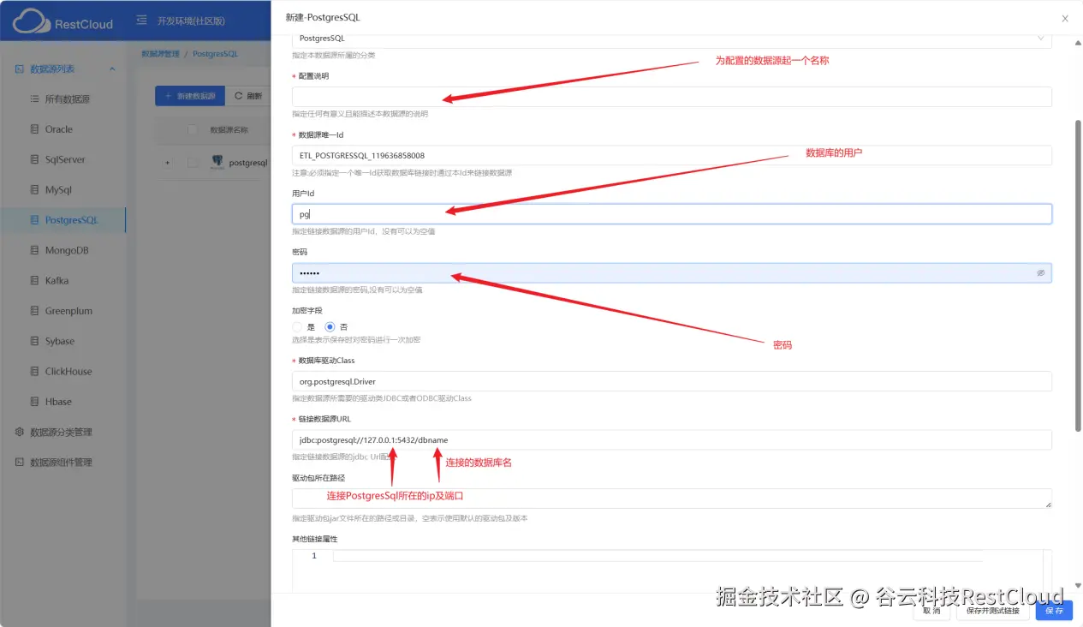Open 数据源分类管理 menu item
The height and width of the screenshot is (627, 1083).
click(x=61, y=432)
